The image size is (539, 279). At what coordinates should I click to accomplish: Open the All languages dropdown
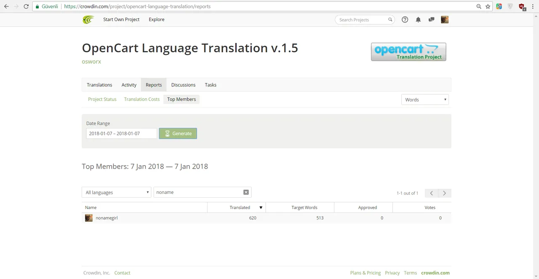[116, 192]
